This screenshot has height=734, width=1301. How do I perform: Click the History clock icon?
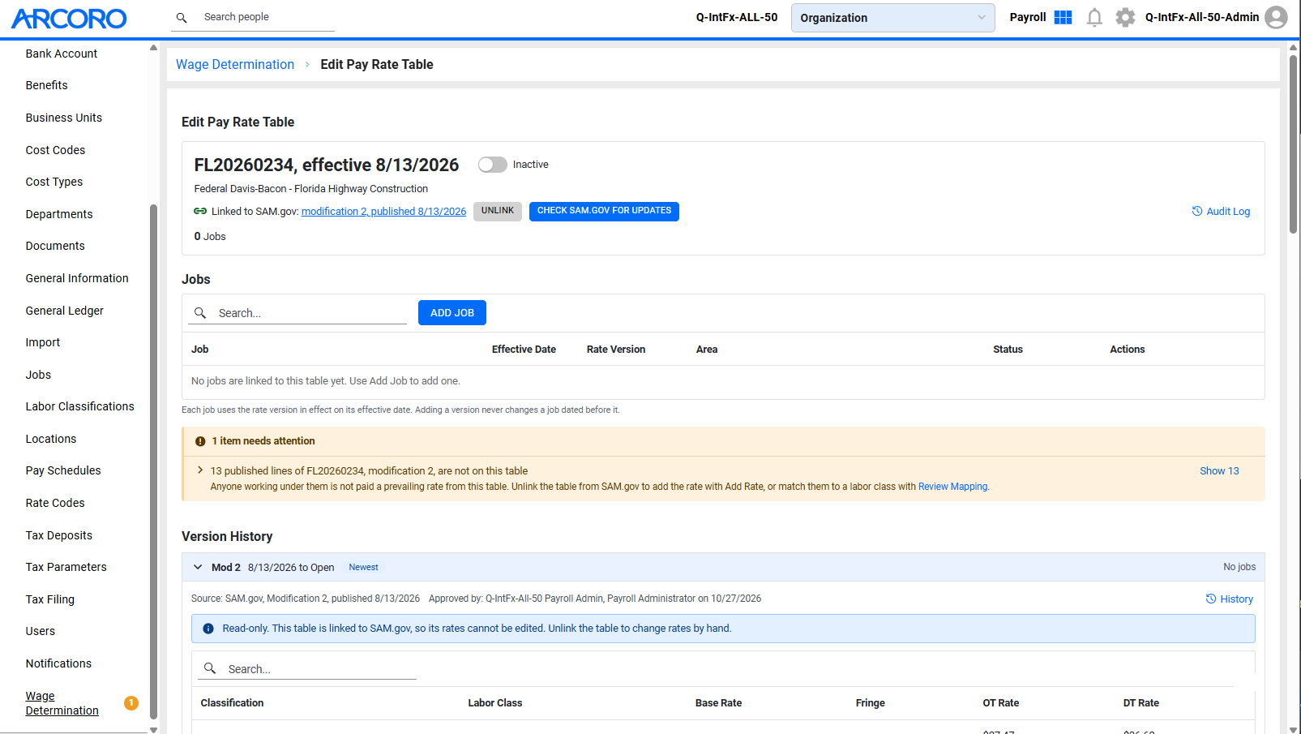(x=1210, y=599)
